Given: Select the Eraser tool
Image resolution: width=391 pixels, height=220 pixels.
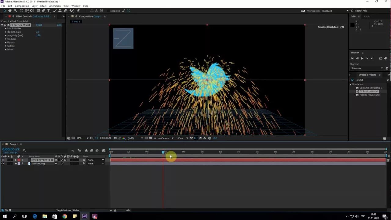Looking at the screenshot, I should 65,11.
